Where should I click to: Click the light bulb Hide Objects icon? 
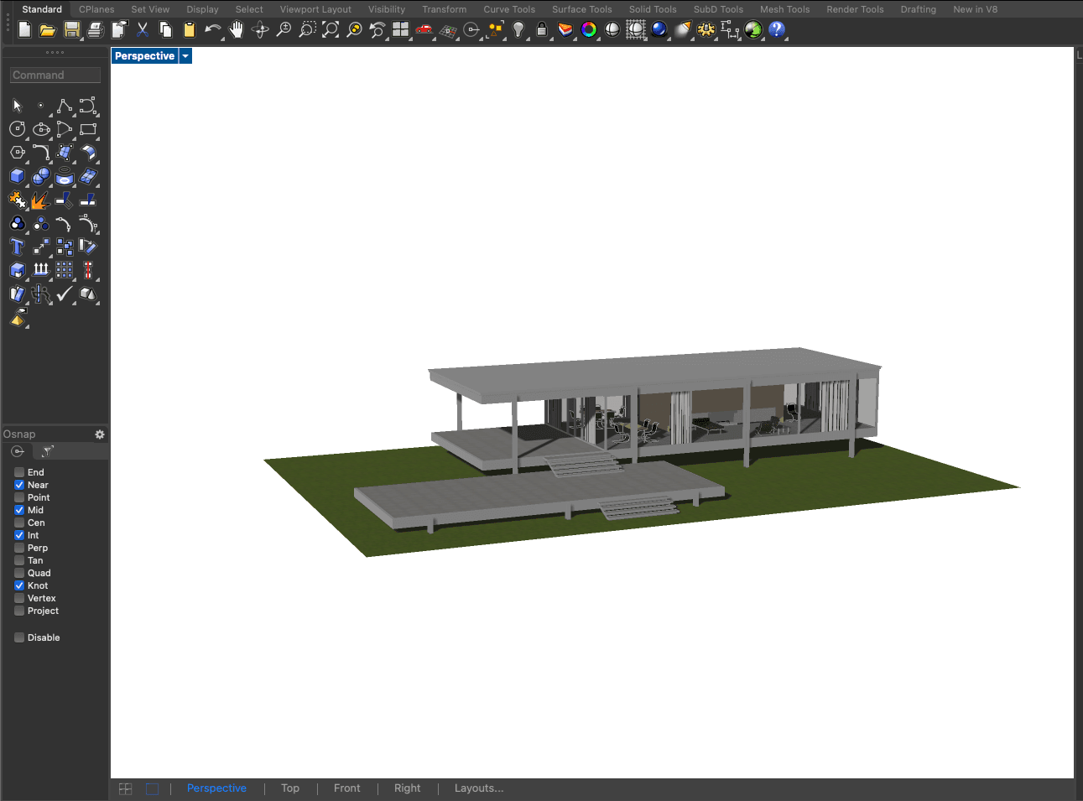click(518, 30)
